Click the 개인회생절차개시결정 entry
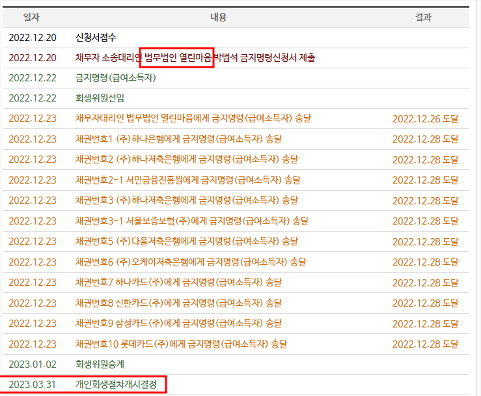 click(116, 384)
